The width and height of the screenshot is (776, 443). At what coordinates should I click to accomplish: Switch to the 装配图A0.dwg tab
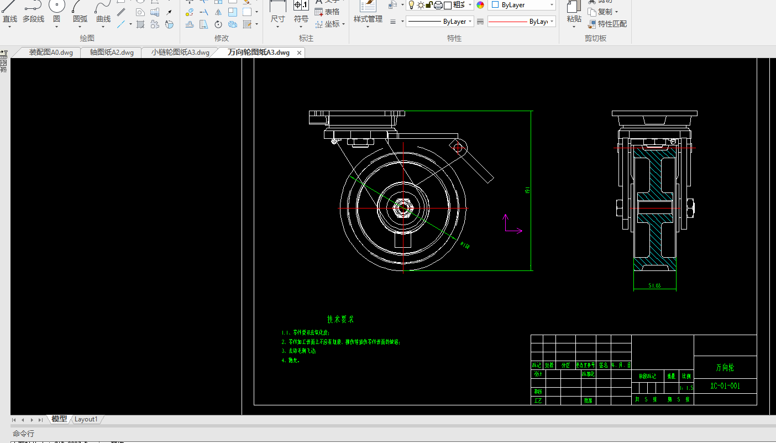[x=51, y=53]
